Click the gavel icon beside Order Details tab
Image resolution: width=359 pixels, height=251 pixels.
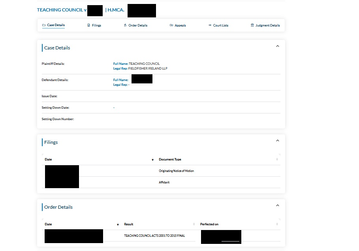(125, 25)
